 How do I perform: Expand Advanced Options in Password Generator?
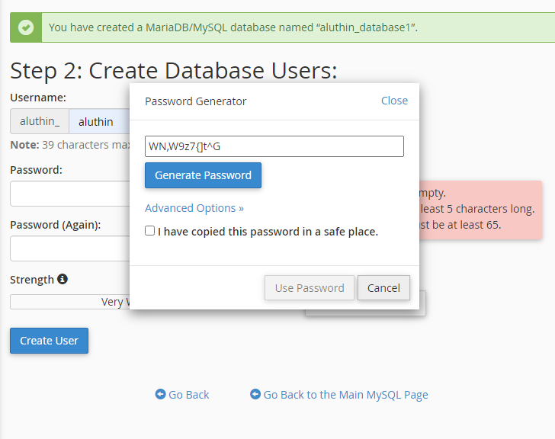point(194,208)
